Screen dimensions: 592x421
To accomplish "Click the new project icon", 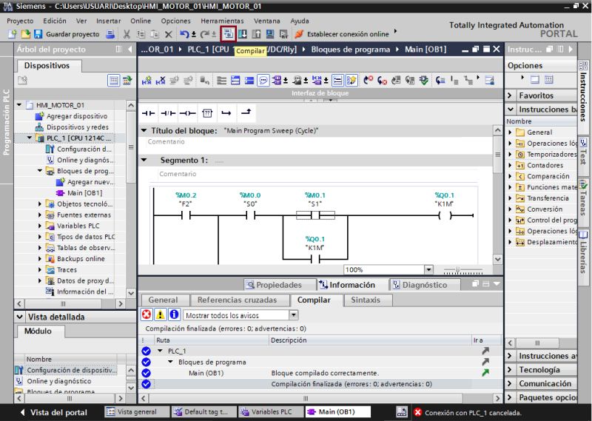I will pyautogui.click(x=13, y=34).
